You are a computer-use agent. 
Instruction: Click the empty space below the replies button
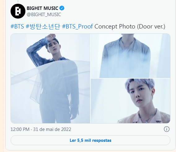pos(90,148)
